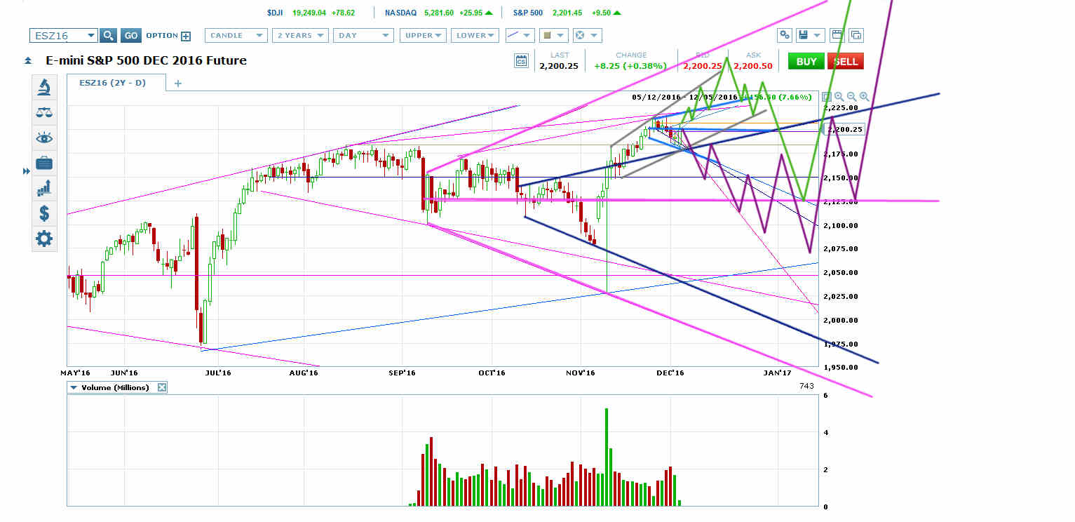Click the pop-out duplicate window icon
The width and height of the screenshot is (1075, 522).
click(856, 35)
